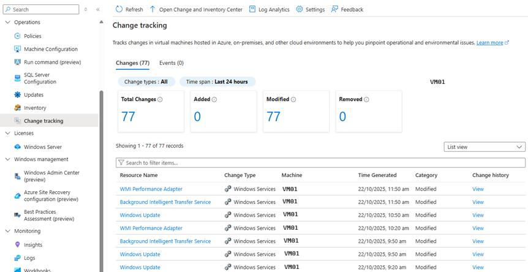Click the Settings gear icon
Image resolution: width=528 pixels, height=272 pixels.
[x=300, y=9]
